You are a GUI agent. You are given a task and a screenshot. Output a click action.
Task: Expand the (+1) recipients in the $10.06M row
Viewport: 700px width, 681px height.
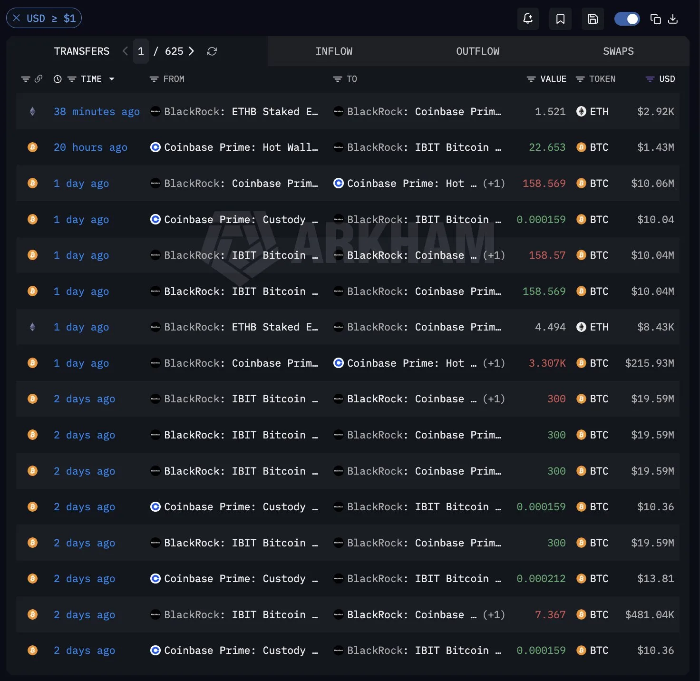494,184
